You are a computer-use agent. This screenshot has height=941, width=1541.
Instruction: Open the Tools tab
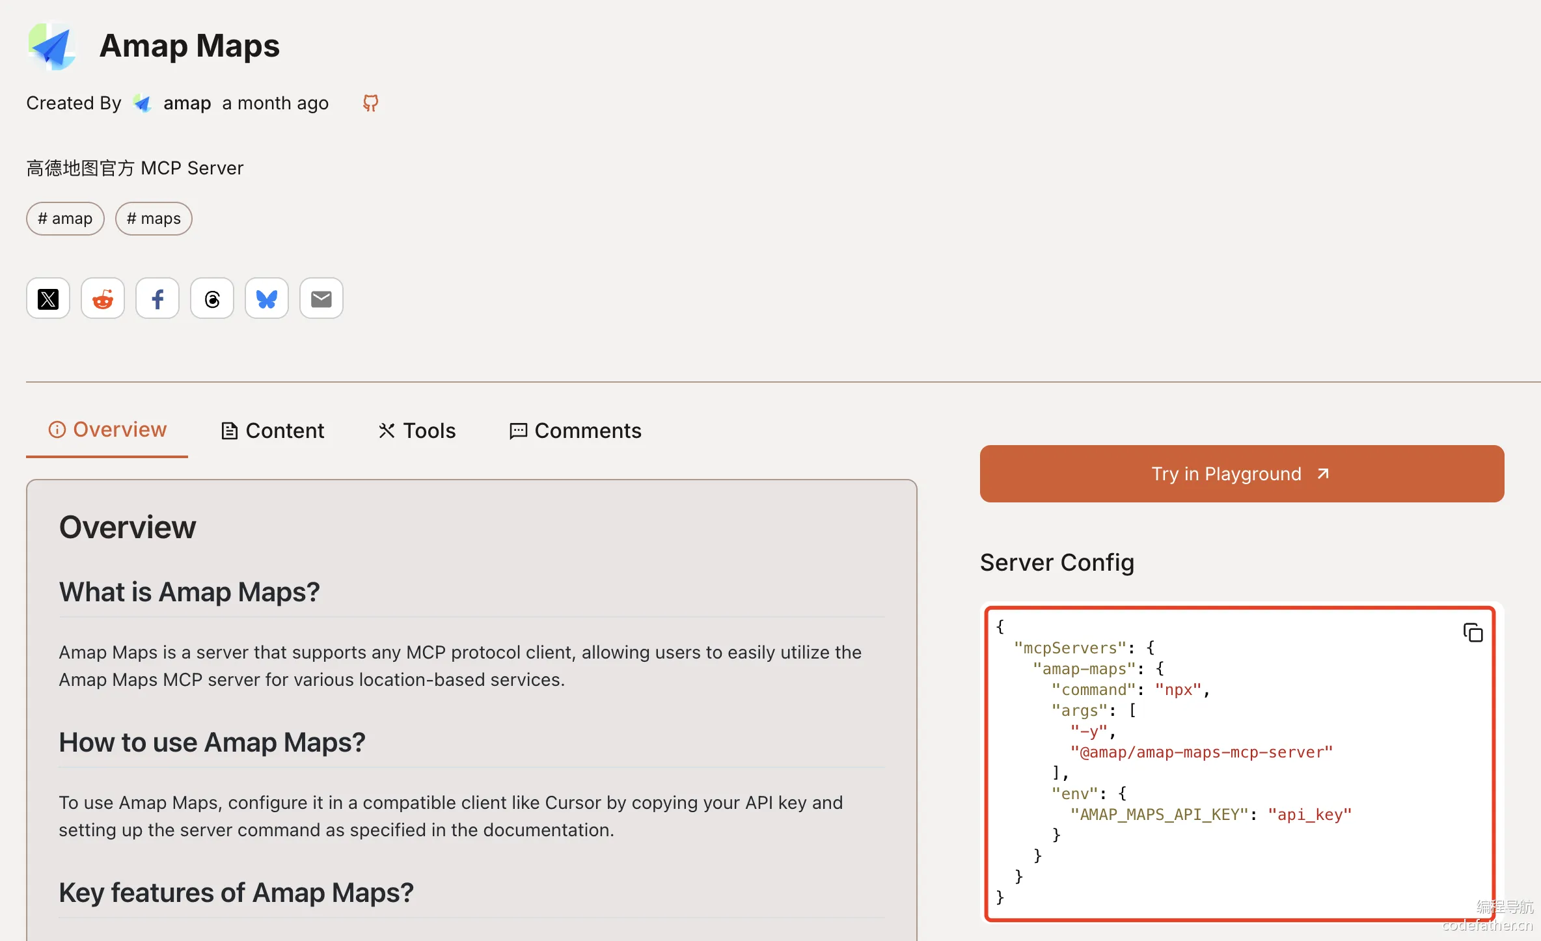click(417, 431)
